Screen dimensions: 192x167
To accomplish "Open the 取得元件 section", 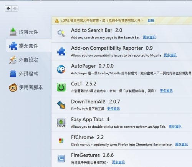I will 28,32.
